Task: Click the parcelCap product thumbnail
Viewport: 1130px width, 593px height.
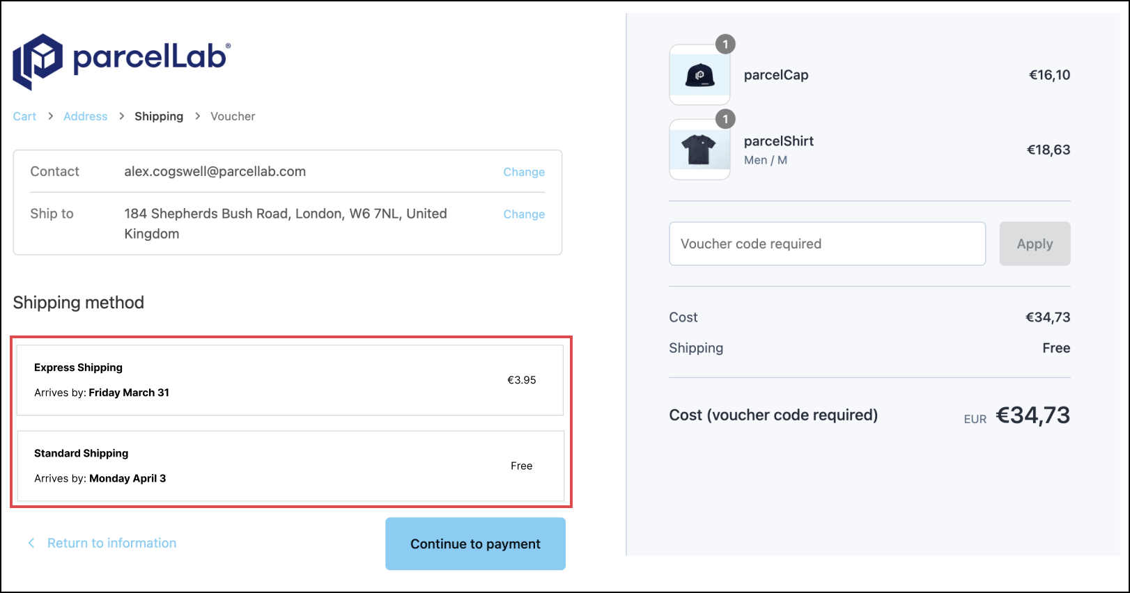Action: [x=699, y=75]
